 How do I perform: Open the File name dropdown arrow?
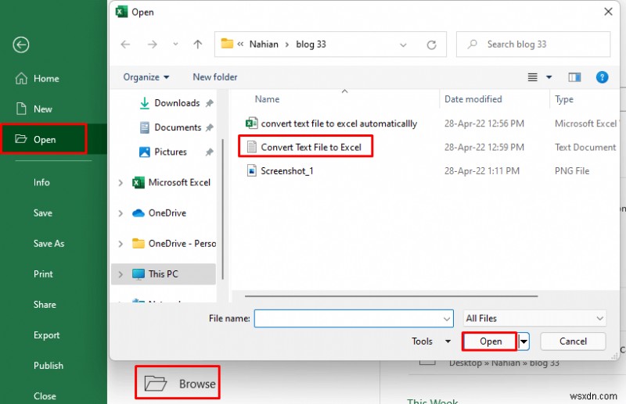pyautogui.click(x=447, y=319)
